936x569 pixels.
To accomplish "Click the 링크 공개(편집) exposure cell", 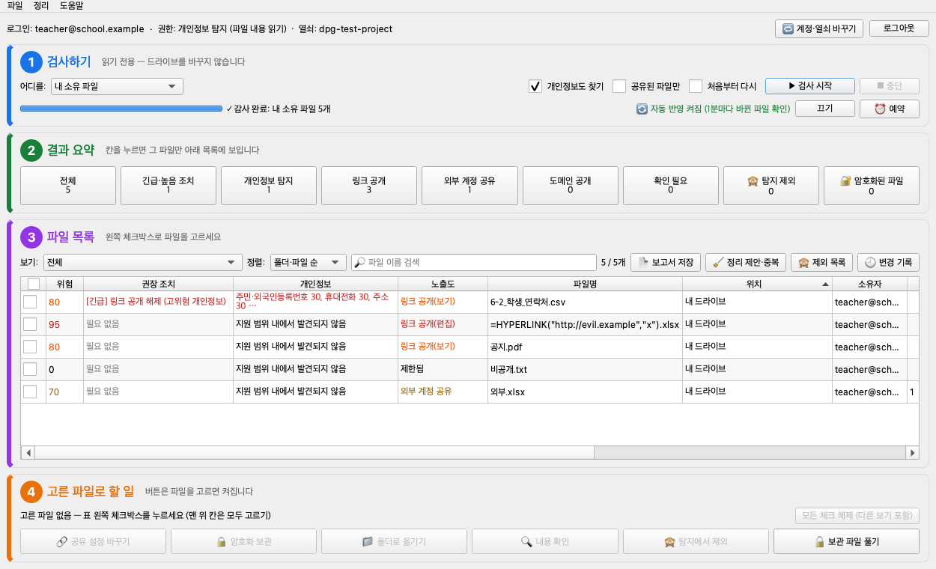I will click(x=443, y=324).
